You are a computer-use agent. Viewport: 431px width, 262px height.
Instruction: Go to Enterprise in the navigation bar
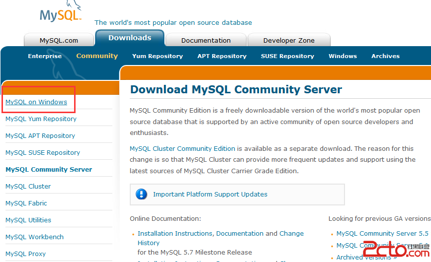[45, 56]
